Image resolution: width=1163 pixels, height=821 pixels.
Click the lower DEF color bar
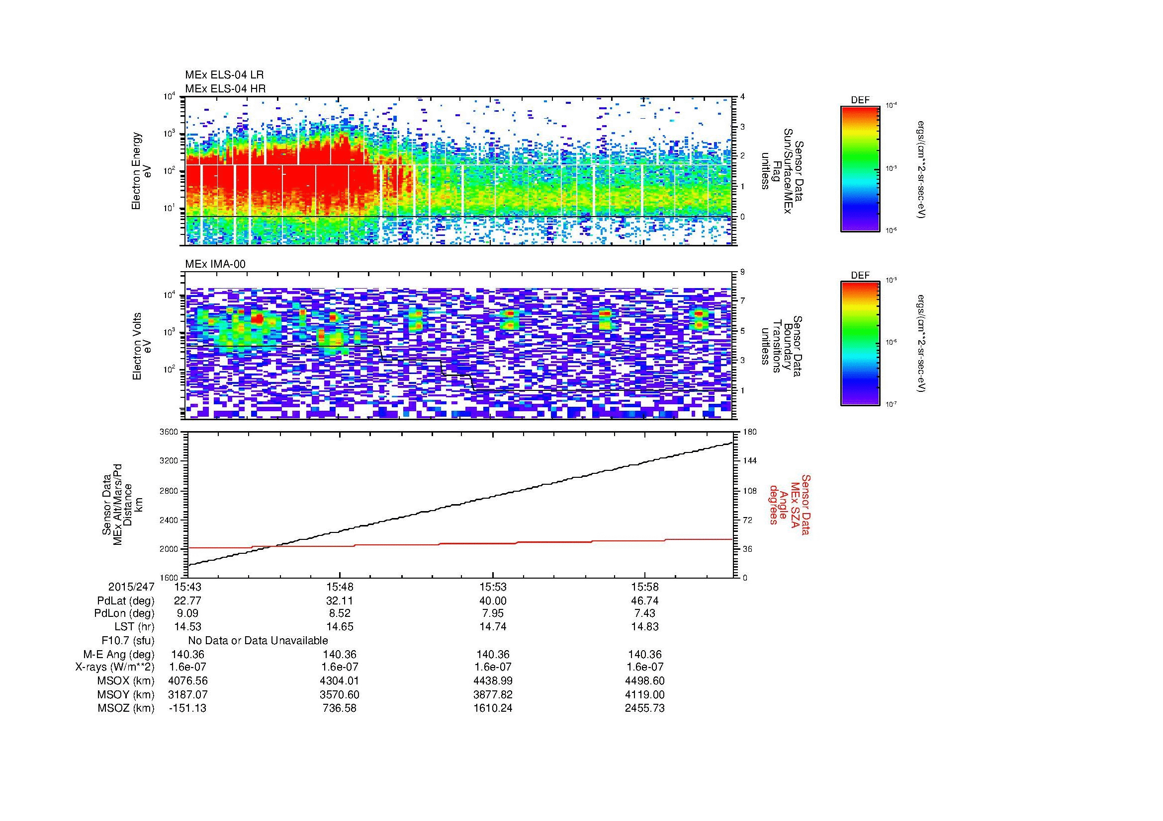pyautogui.click(x=860, y=344)
